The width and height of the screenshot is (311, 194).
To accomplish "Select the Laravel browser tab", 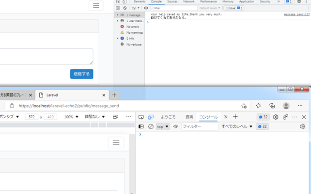I will click(x=72, y=95).
